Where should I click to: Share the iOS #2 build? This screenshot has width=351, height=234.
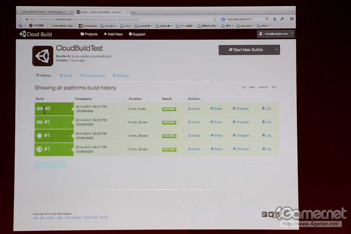(x=216, y=109)
